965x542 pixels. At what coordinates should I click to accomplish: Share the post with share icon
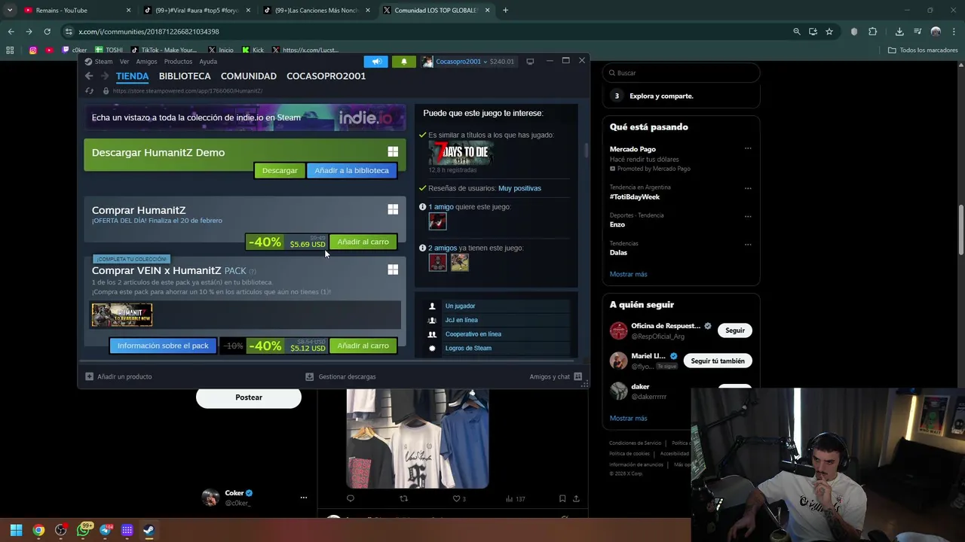pyautogui.click(x=577, y=498)
